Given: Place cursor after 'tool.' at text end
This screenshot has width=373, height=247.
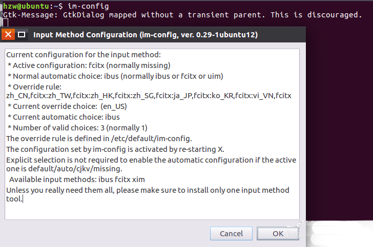Looking at the screenshot, I should 24,199.
